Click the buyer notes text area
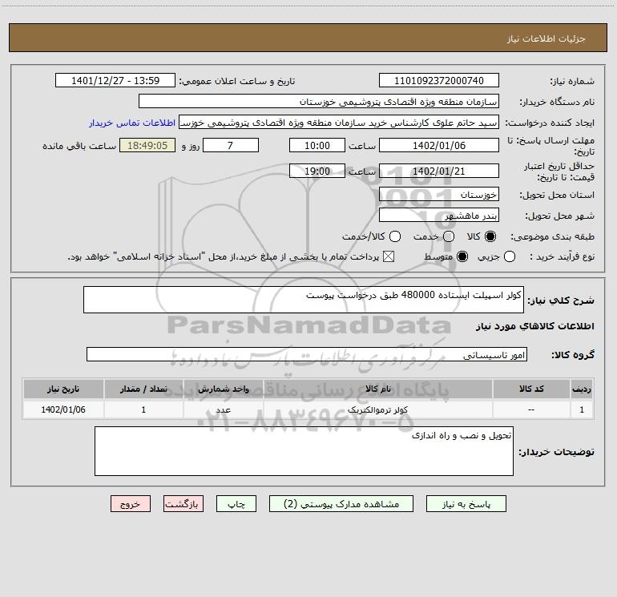 coord(304,451)
